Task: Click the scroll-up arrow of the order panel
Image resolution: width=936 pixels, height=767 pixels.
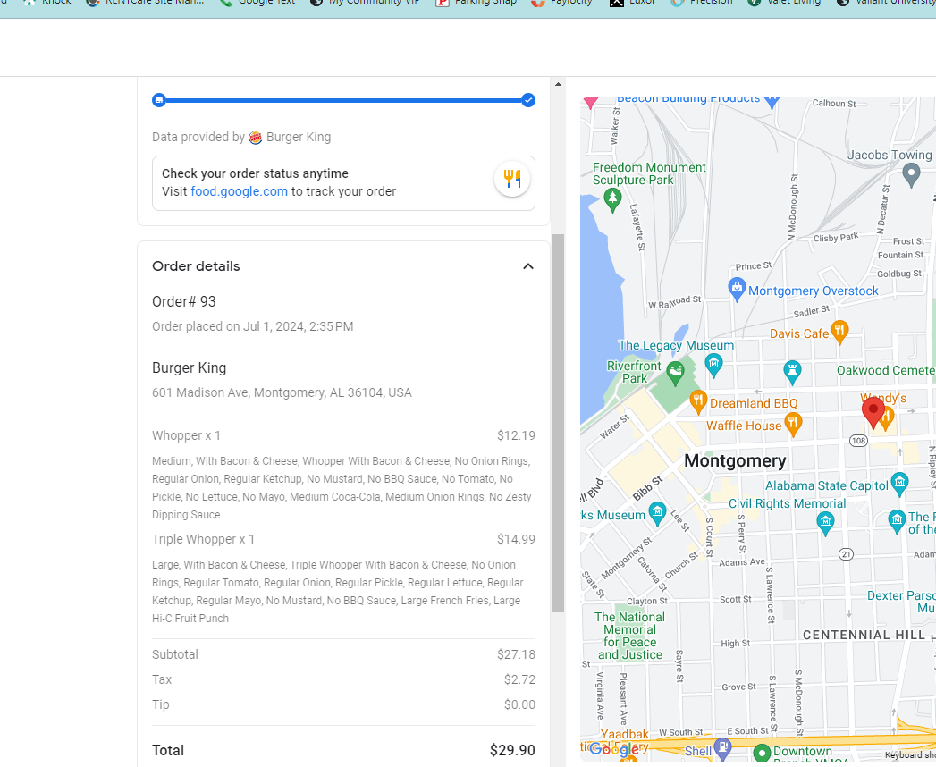Action: click(x=559, y=85)
